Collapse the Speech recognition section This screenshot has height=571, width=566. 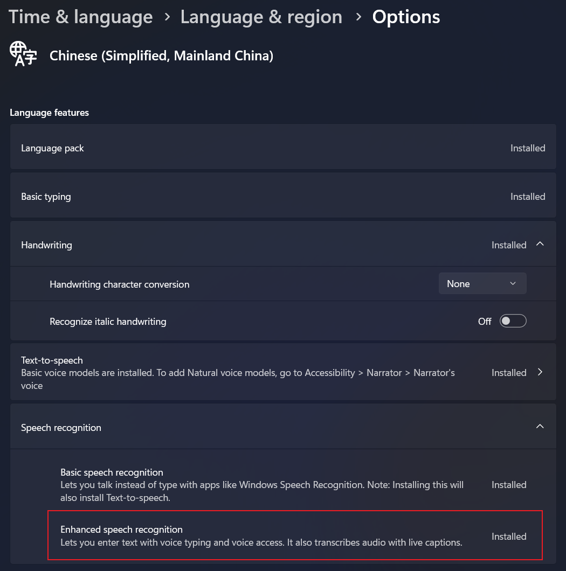pyautogui.click(x=540, y=426)
